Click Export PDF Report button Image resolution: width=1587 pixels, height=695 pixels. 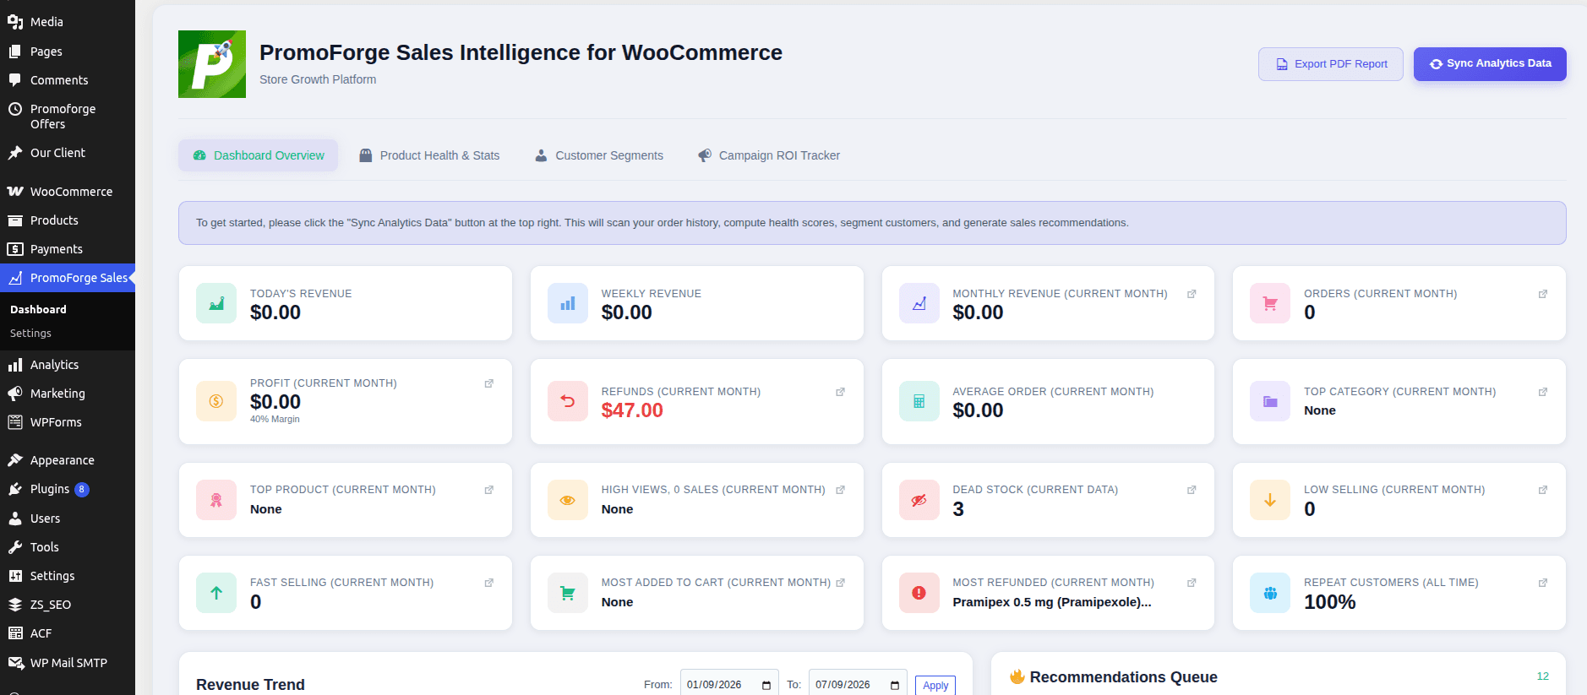click(x=1331, y=64)
